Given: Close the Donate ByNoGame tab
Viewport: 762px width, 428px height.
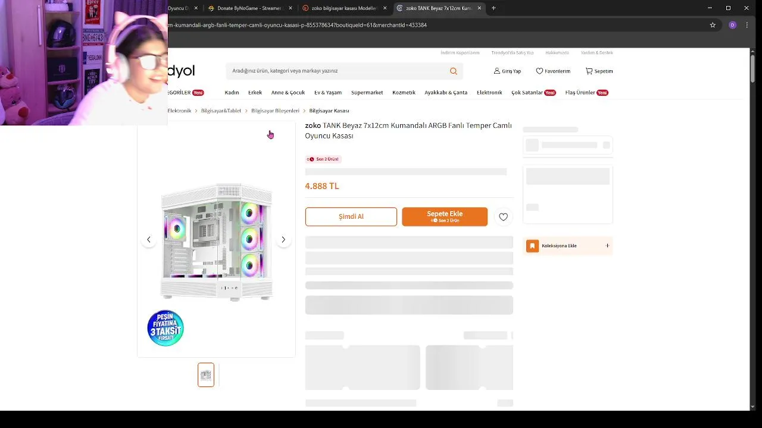Looking at the screenshot, I should point(291,8).
